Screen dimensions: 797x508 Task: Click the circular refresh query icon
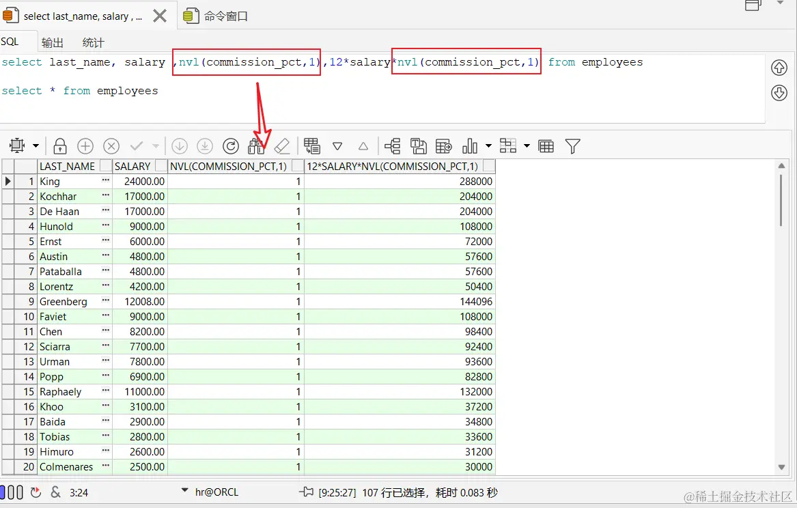click(231, 146)
